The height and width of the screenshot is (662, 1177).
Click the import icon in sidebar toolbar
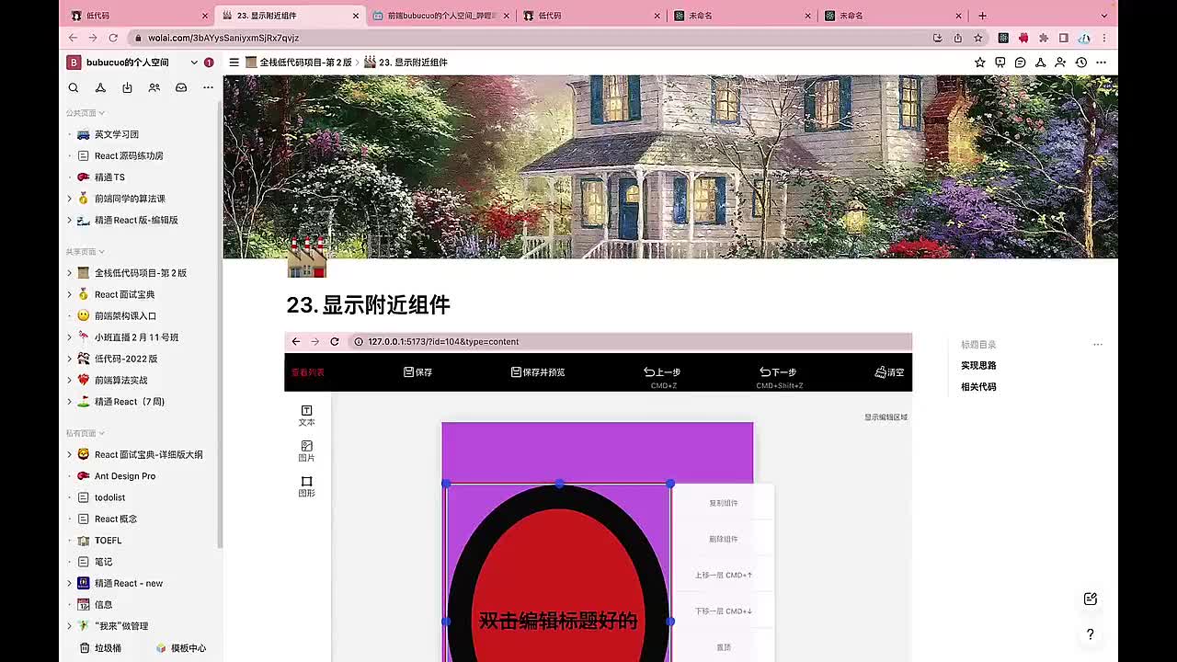tap(127, 87)
